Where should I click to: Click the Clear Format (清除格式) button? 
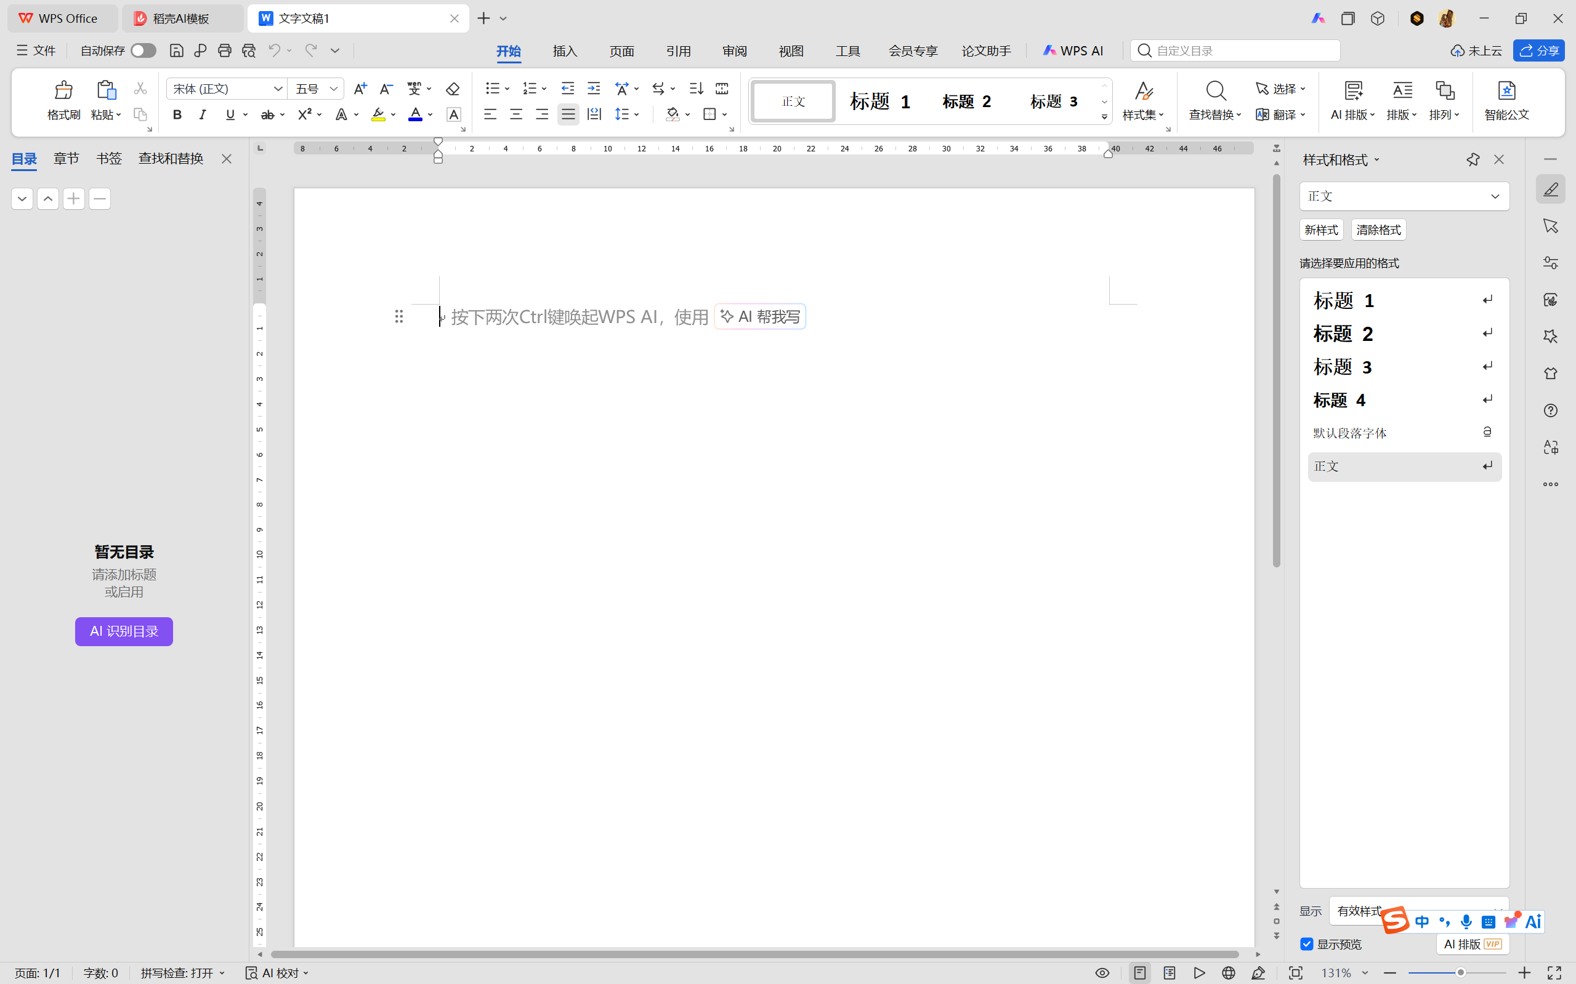(x=1378, y=230)
